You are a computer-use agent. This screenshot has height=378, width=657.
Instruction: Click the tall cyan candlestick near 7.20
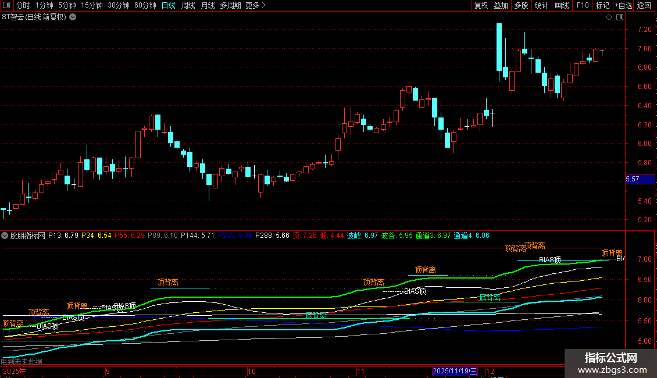coord(499,47)
